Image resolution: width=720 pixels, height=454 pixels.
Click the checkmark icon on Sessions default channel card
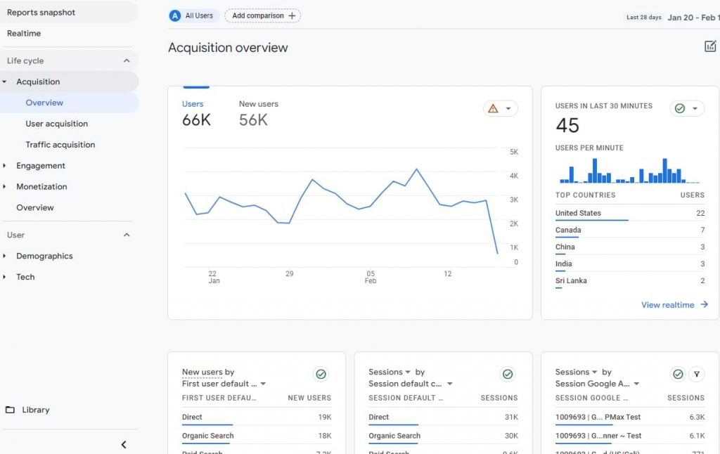508,374
